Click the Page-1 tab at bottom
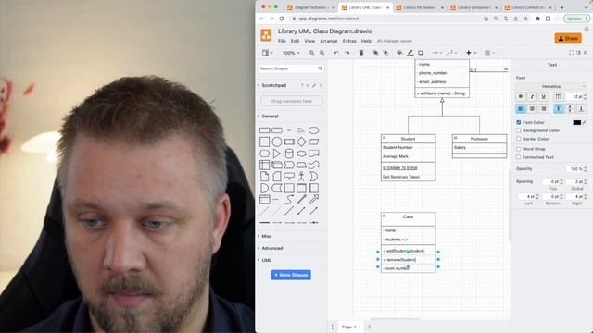 (350, 327)
